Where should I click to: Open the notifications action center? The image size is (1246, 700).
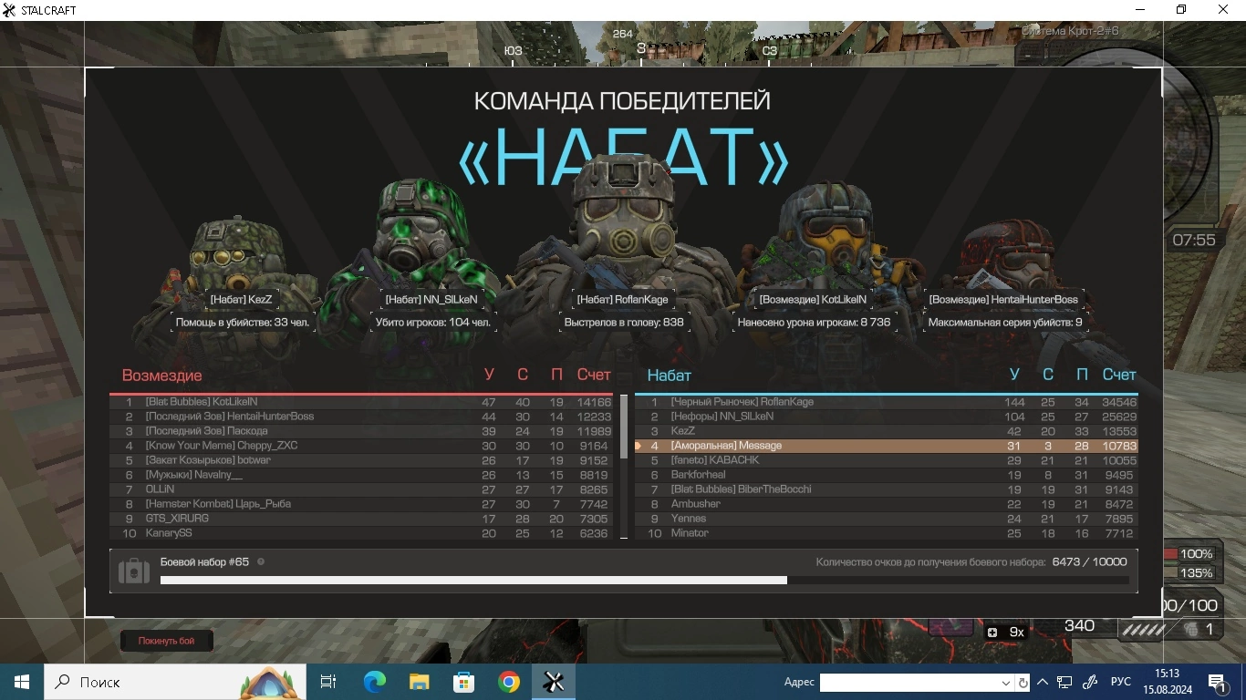1218,682
